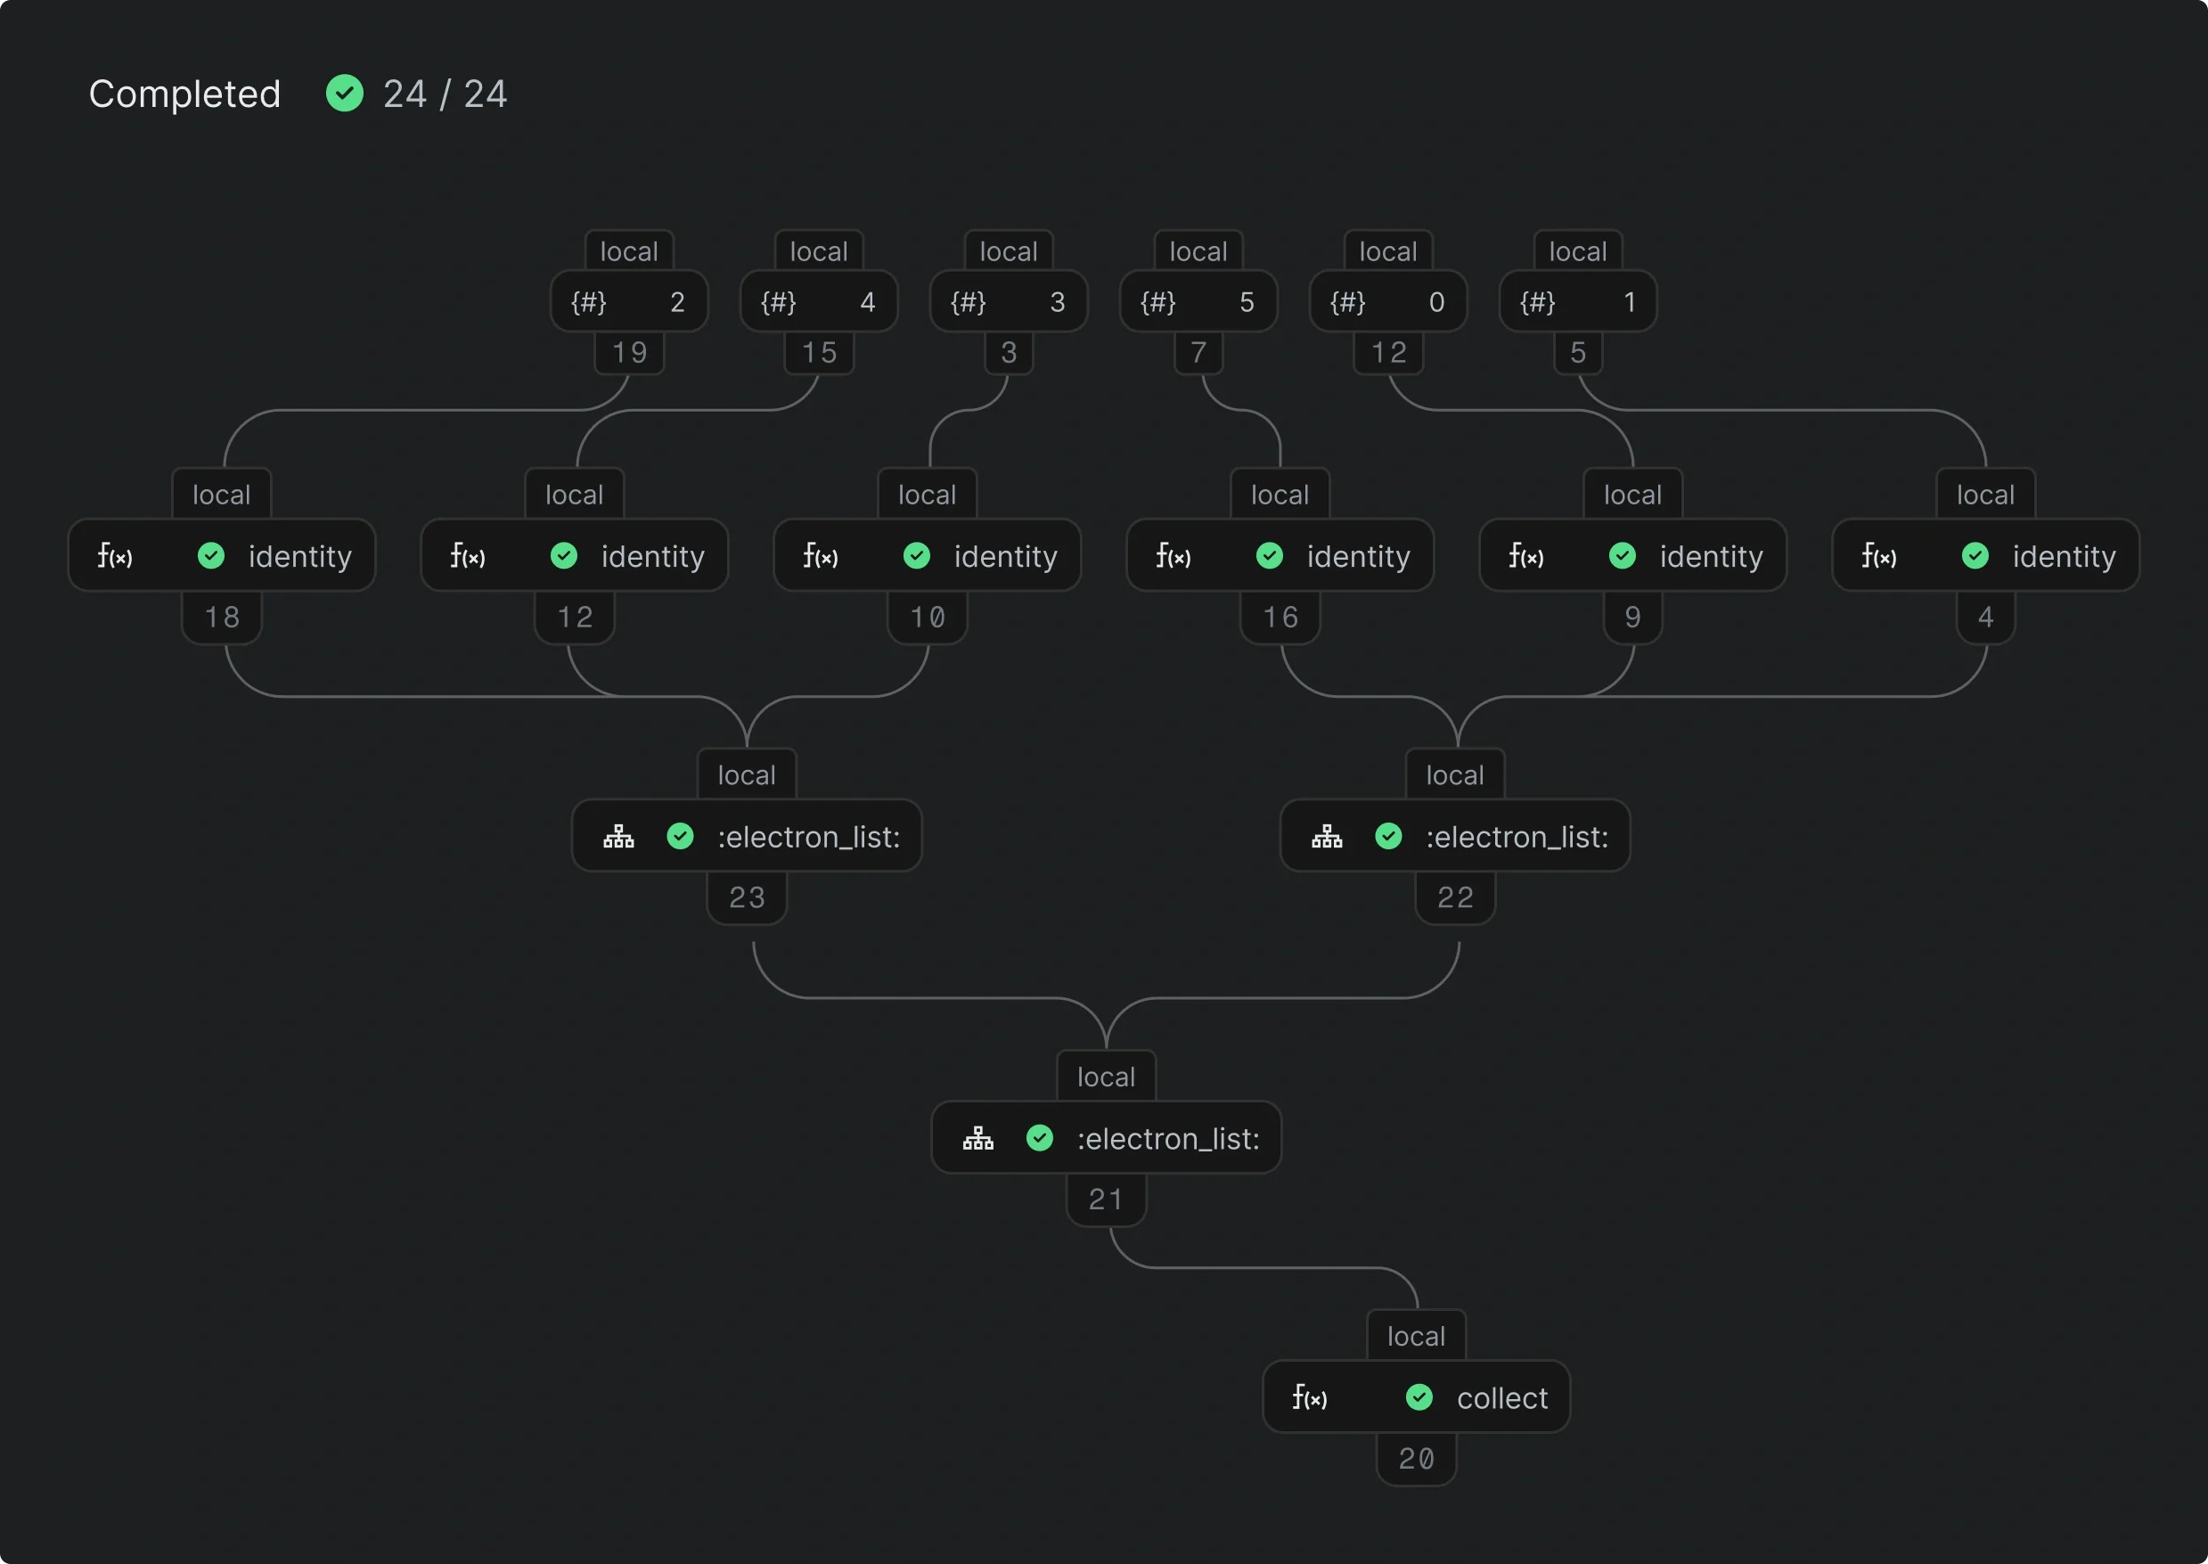
Task: Click green checkmark on electron_list node 21
Action: pos(1040,1138)
